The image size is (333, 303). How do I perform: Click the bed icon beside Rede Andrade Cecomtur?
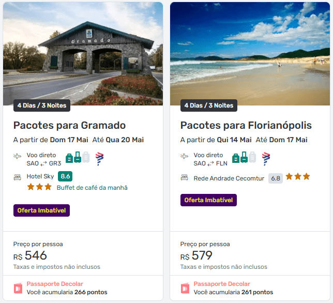(x=185, y=178)
